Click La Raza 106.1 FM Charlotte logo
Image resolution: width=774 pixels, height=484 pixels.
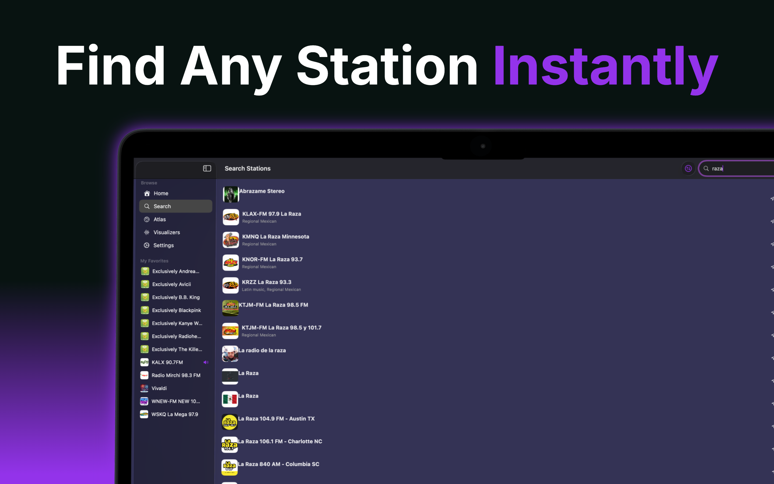tap(230, 444)
